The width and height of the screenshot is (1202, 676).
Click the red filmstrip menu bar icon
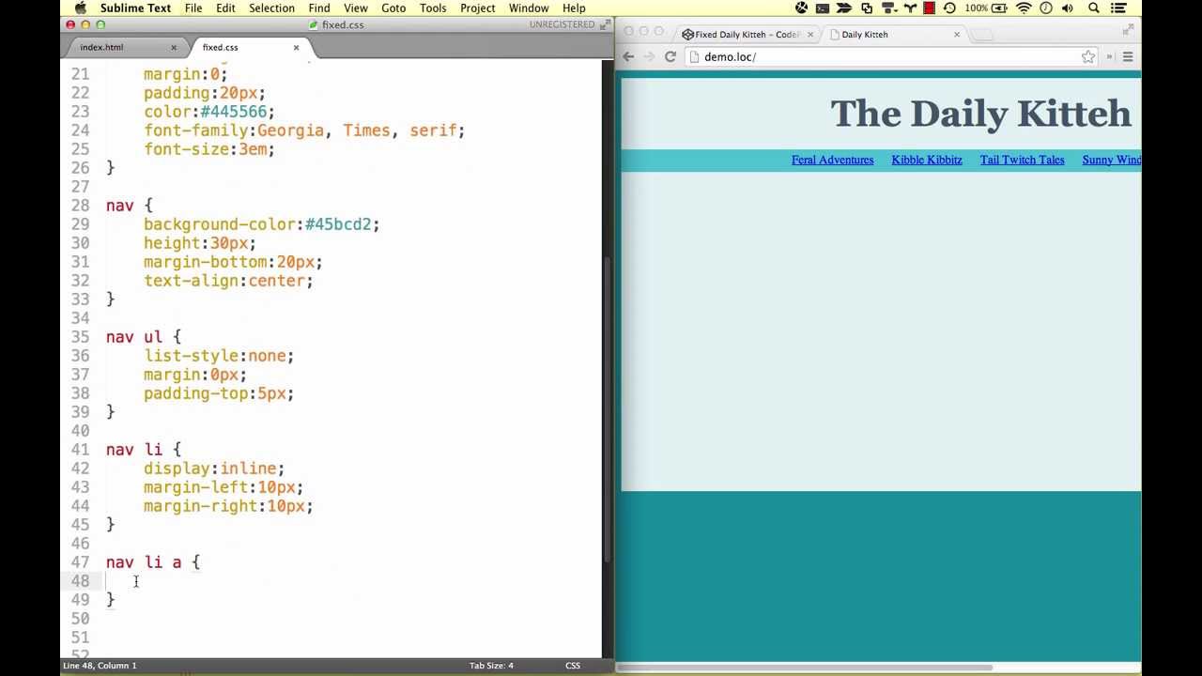coord(929,8)
